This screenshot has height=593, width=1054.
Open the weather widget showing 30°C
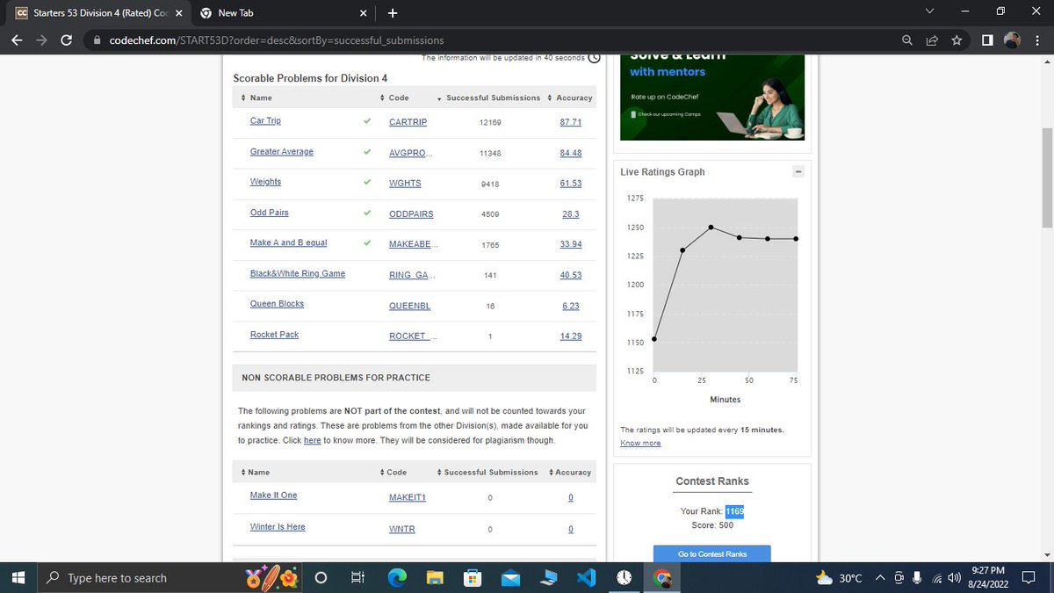pyautogui.click(x=840, y=577)
